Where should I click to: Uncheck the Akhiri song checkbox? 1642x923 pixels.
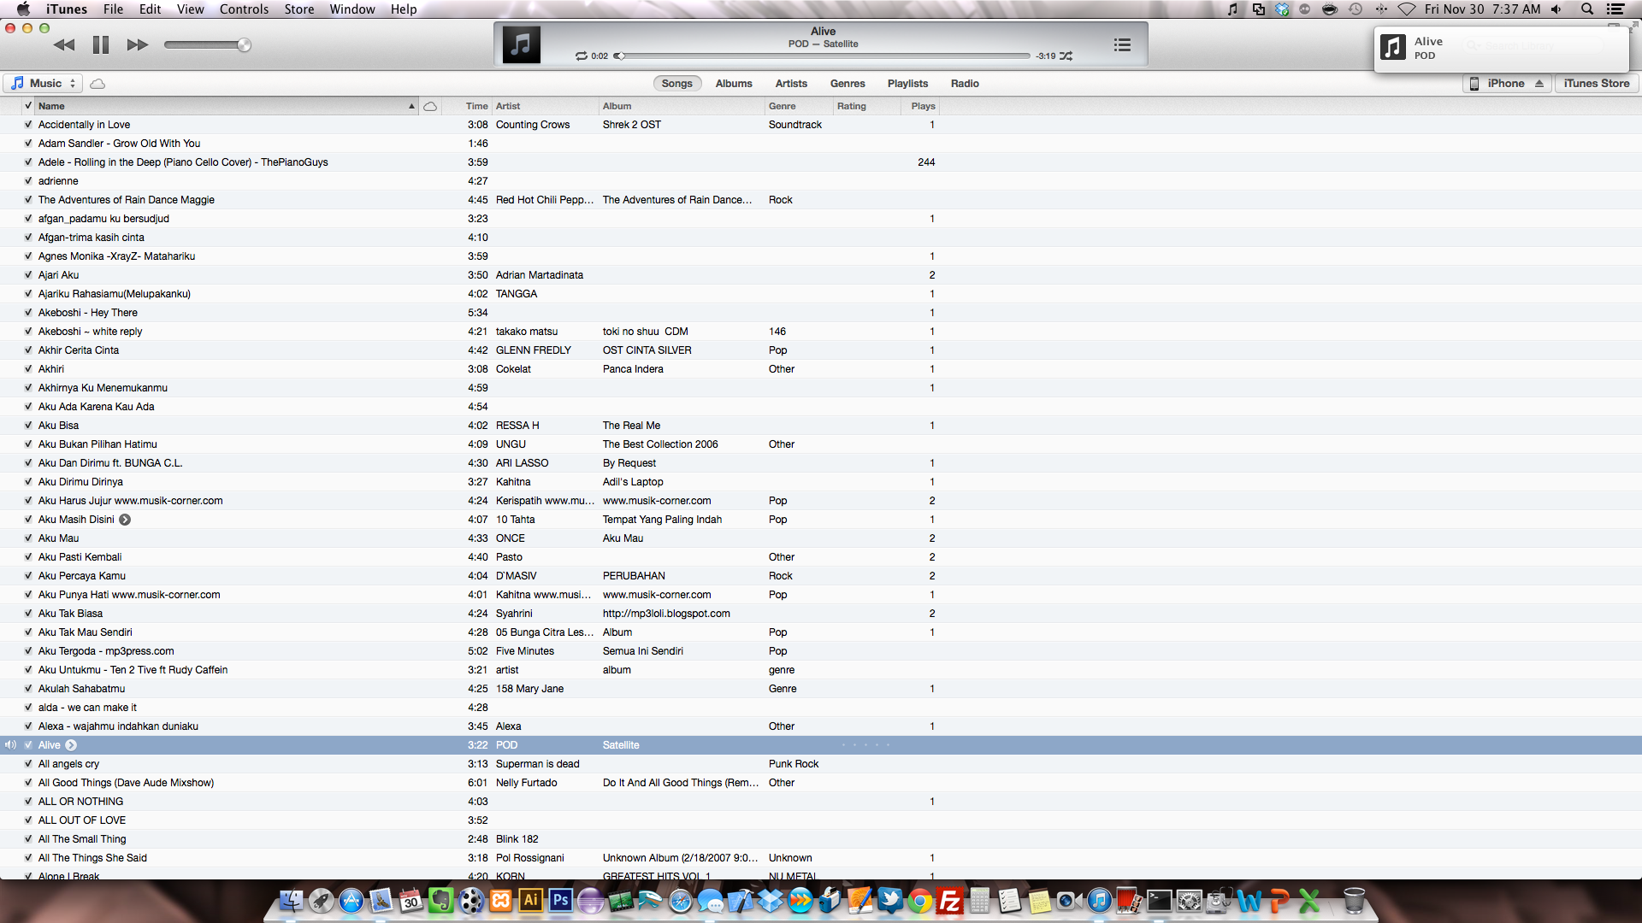tap(28, 368)
